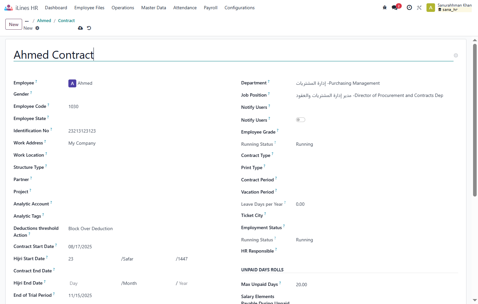Screen dimensions: 478x304
Task: Open the Master Data menu
Action: pos(154,8)
